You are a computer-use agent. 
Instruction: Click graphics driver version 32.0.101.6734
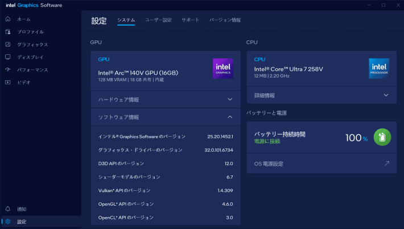(x=219, y=150)
